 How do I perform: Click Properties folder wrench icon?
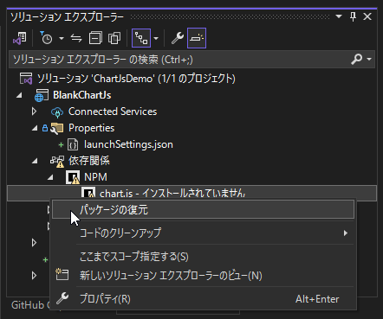(x=56, y=128)
